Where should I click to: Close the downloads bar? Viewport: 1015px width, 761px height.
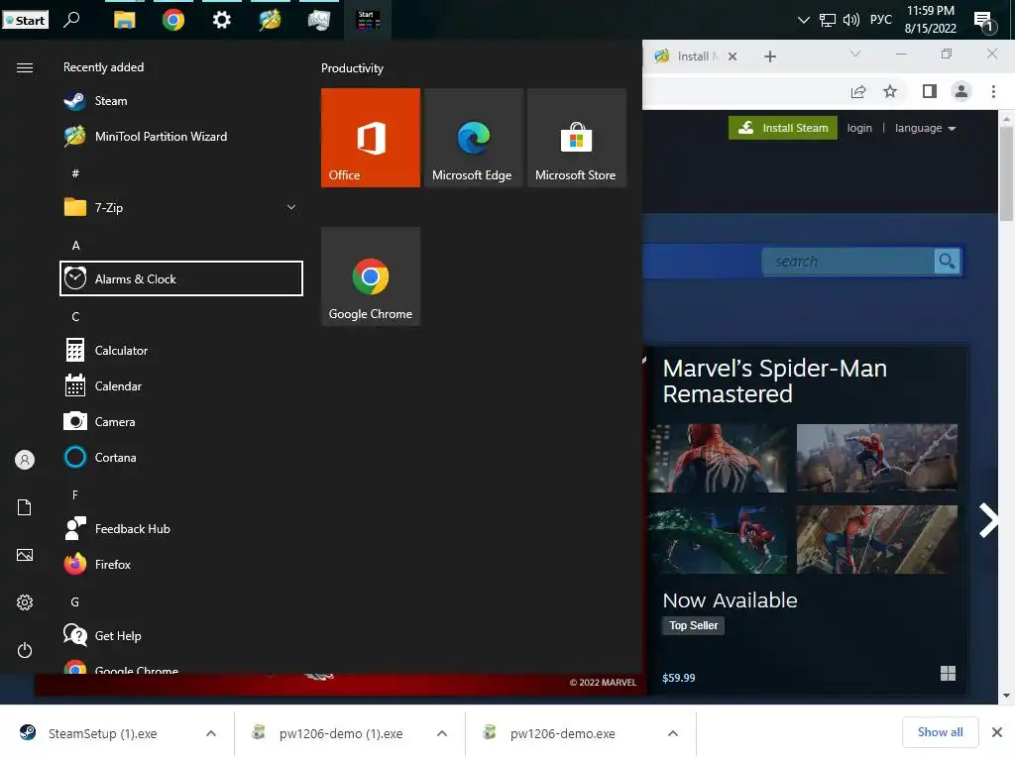997,732
